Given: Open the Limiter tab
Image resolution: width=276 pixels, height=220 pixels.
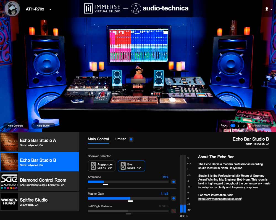Looking at the screenshot, I should tap(120, 139).
